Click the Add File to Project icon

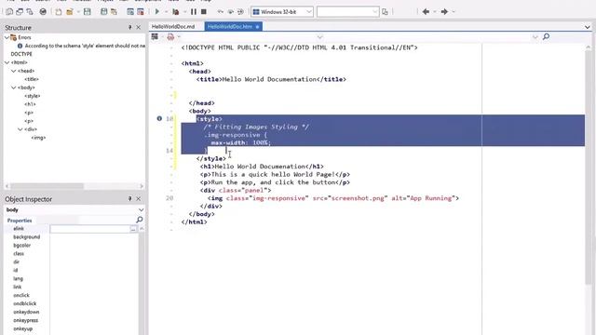(x=130, y=12)
